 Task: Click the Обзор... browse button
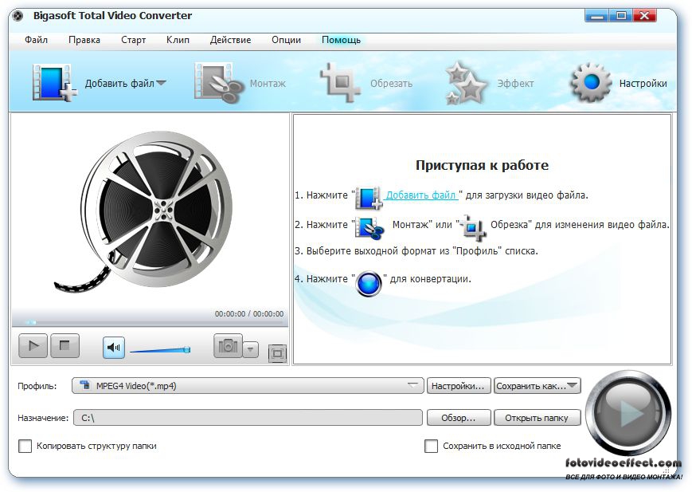click(459, 418)
